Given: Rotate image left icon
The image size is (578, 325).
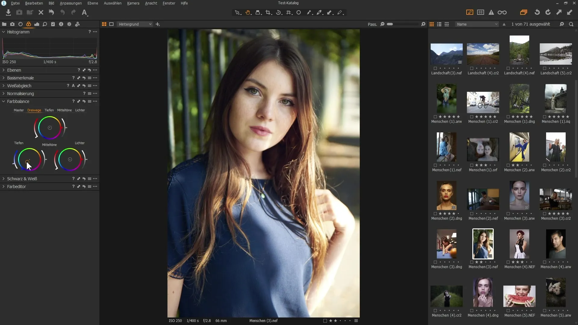Looking at the screenshot, I should pyautogui.click(x=537, y=12).
